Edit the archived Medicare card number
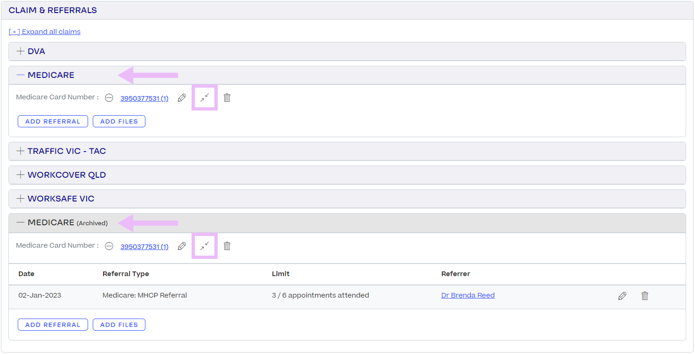695x354 pixels. (182, 246)
